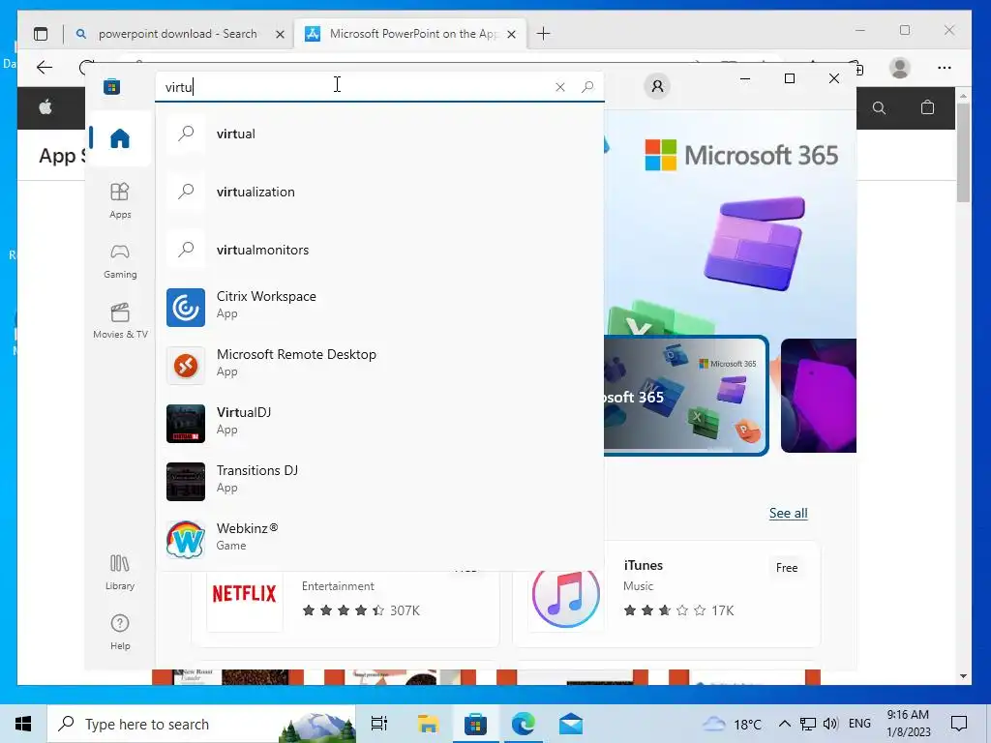The image size is (991, 743).
Task: Open VirtualDJ app result
Action: click(x=379, y=424)
